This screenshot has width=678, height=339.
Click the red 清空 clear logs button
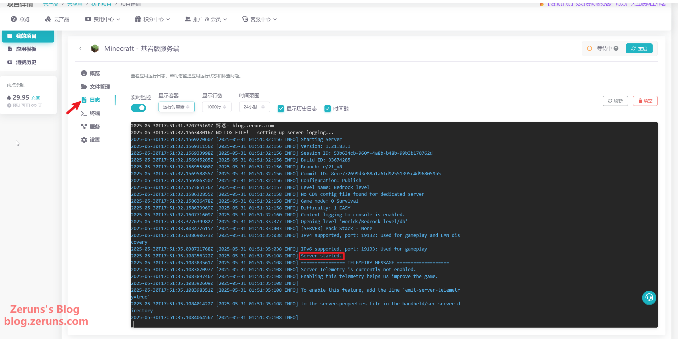pyautogui.click(x=645, y=101)
